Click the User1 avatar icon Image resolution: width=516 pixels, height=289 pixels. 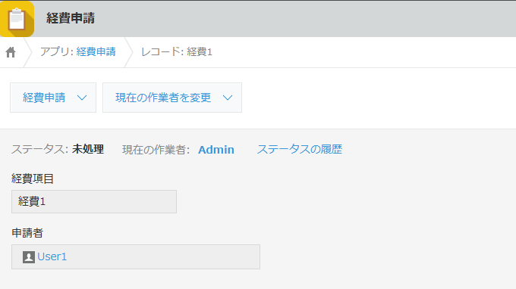coord(29,257)
